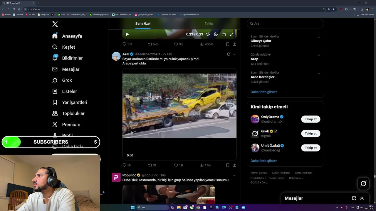This screenshot has width=376, height=211.
Task: Compose new message in Mesajlar drawer
Action: (x=354, y=198)
